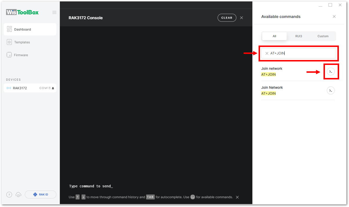
Task: Select the RAK3172 device on COM13
Action: click(x=30, y=88)
